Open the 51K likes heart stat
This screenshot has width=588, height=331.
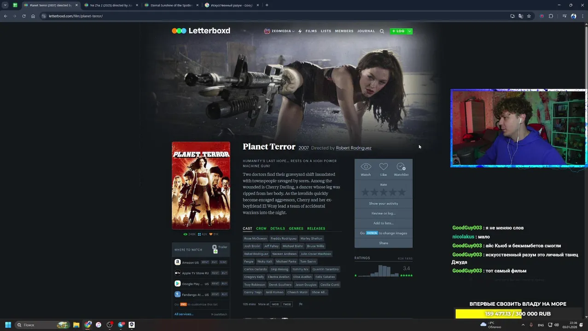tap(214, 234)
